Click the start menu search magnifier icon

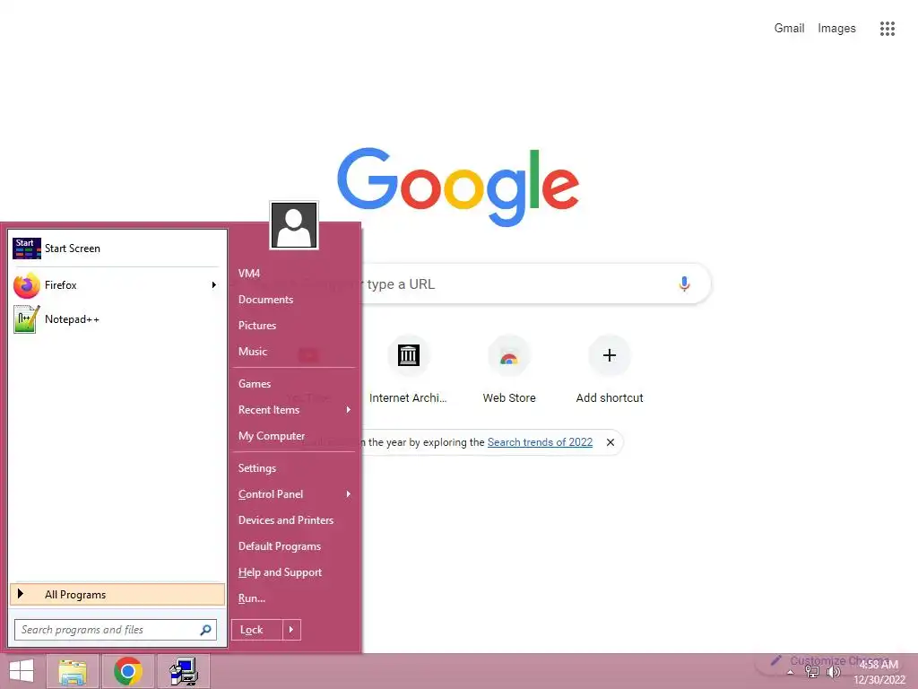pos(205,630)
